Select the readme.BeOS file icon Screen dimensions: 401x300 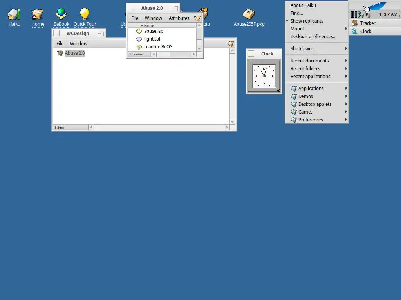pos(139,47)
